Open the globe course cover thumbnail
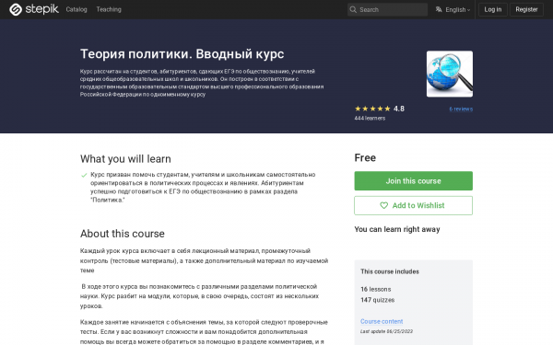This screenshot has height=345, width=553. click(450, 74)
